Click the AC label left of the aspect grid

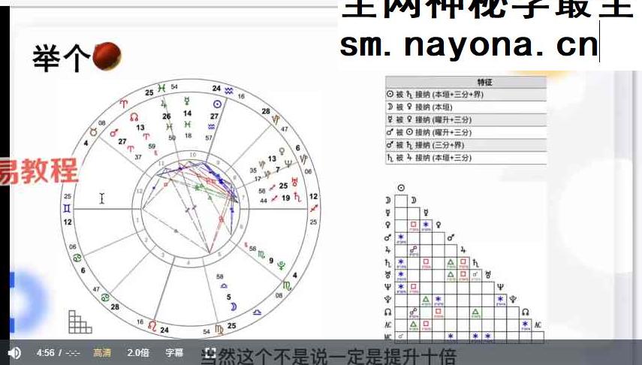pyautogui.click(x=388, y=325)
